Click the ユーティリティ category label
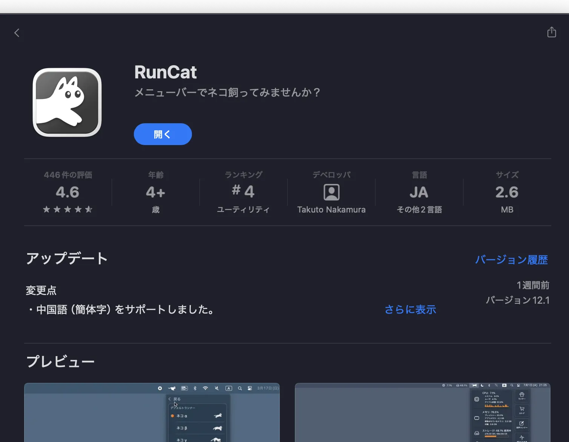 243,210
